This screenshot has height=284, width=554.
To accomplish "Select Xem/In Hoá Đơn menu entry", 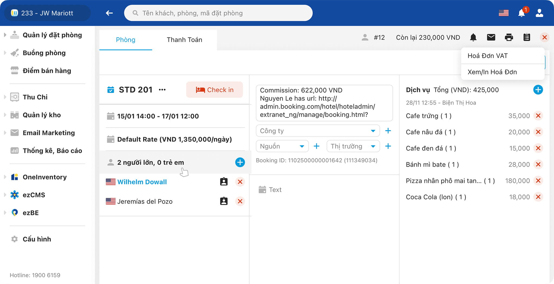I will [x=503, y=72].
